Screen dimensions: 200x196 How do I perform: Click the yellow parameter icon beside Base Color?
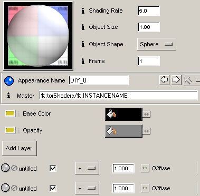(10, 114)
